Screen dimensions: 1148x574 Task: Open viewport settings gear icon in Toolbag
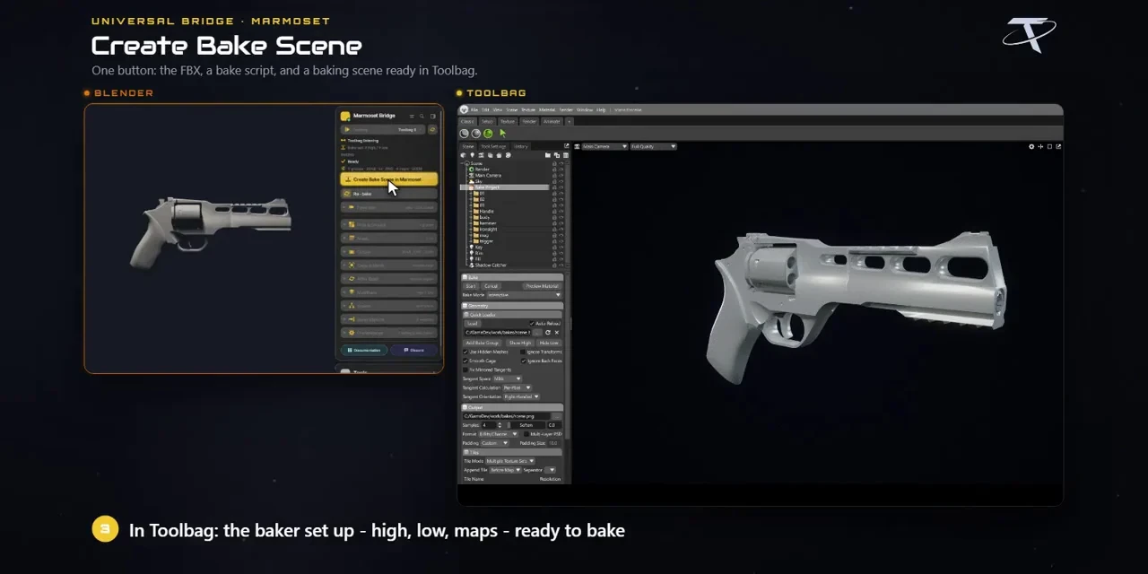pos(1031,146)
